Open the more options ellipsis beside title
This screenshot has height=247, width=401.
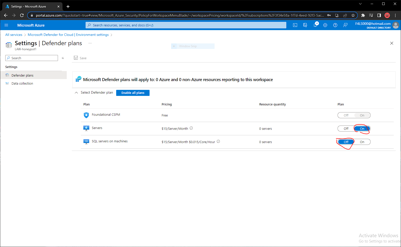tap(90, 43)
